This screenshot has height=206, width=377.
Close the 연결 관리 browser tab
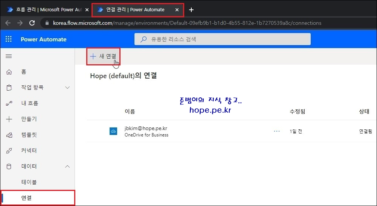coord(177,10)
